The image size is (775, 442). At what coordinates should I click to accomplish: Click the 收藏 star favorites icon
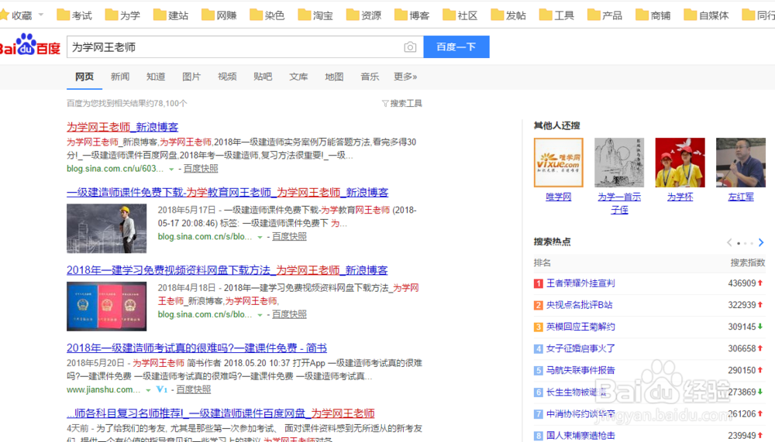coord(5,15)
